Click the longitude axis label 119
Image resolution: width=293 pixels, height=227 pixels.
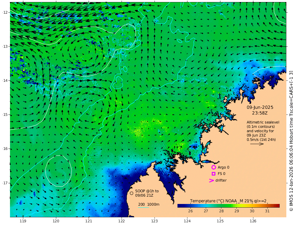pyautogui.click(x=23, y=221)
